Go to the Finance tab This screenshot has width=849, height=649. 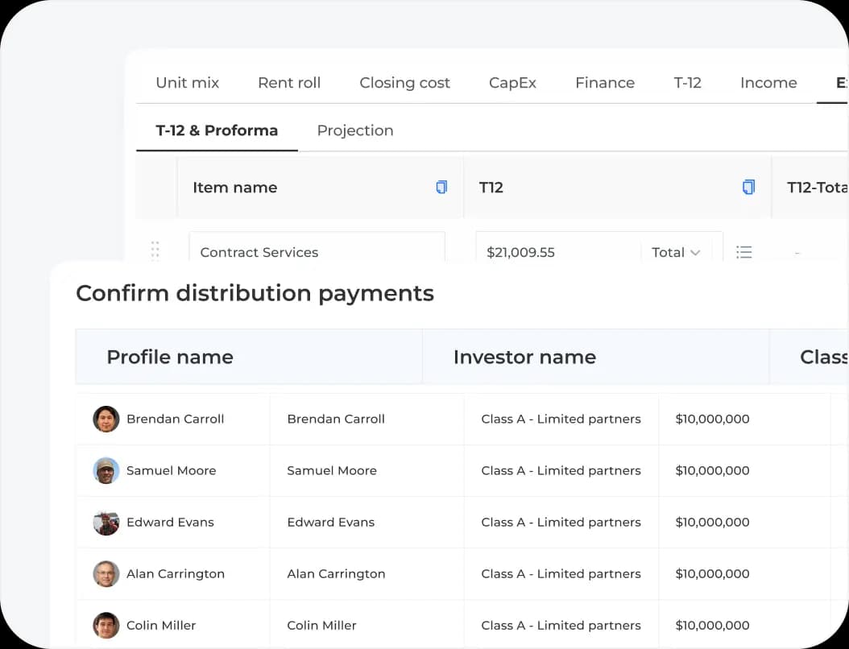pyautogui.click(x=605, y=83)
